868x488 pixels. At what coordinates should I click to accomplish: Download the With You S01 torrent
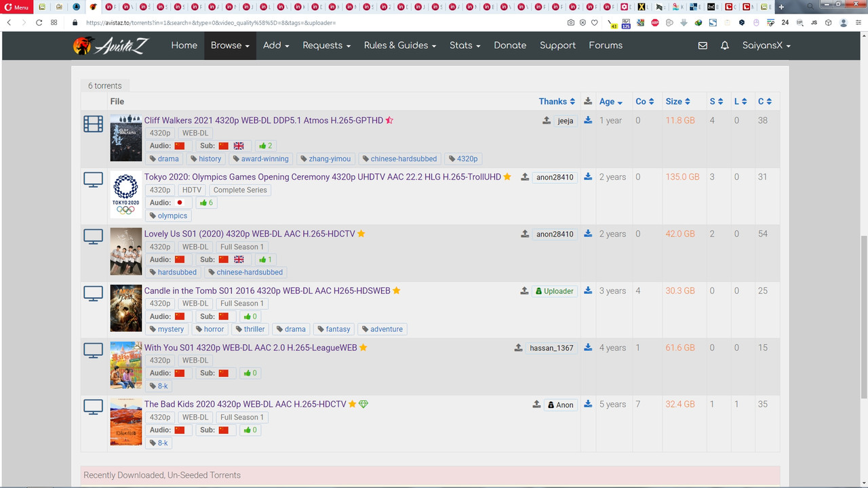coord(588,347)
